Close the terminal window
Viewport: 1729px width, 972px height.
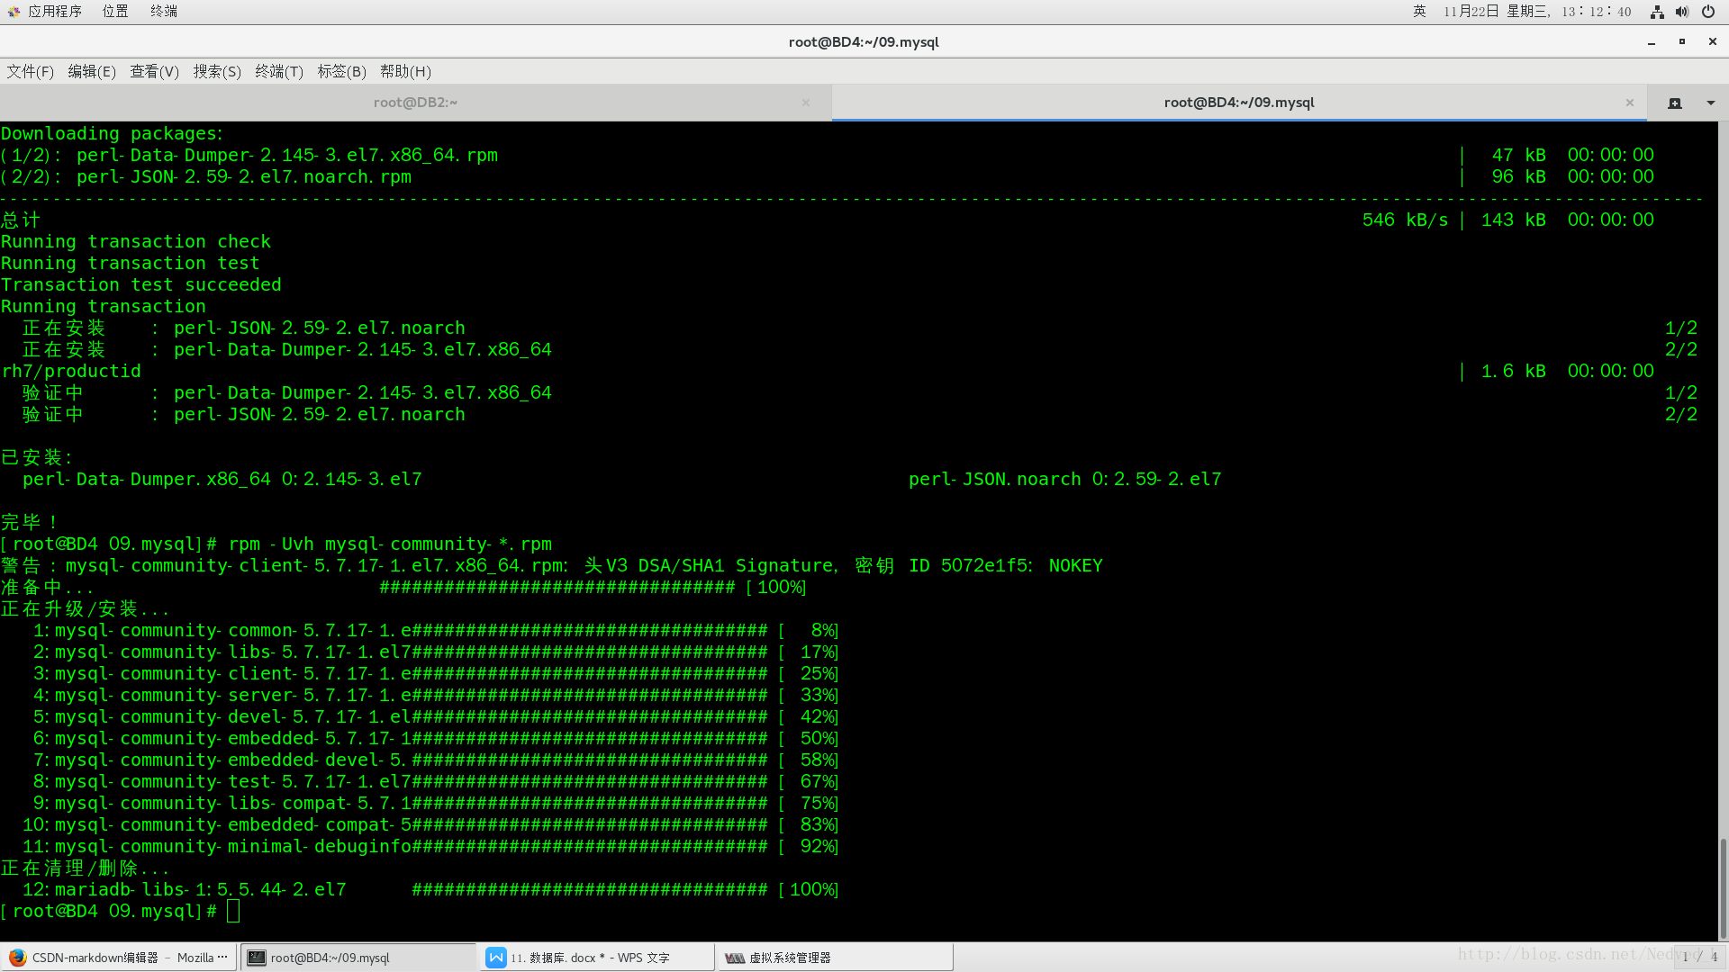(x=1713, y=42)
